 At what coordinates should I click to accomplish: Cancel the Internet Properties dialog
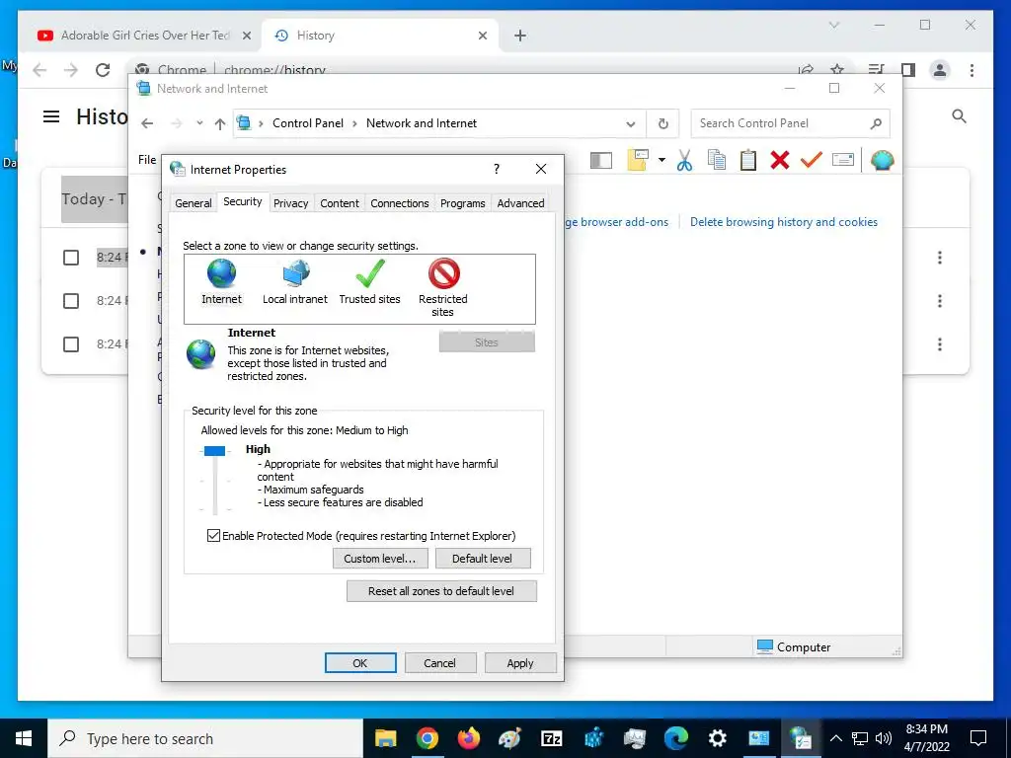click(439, 662)
